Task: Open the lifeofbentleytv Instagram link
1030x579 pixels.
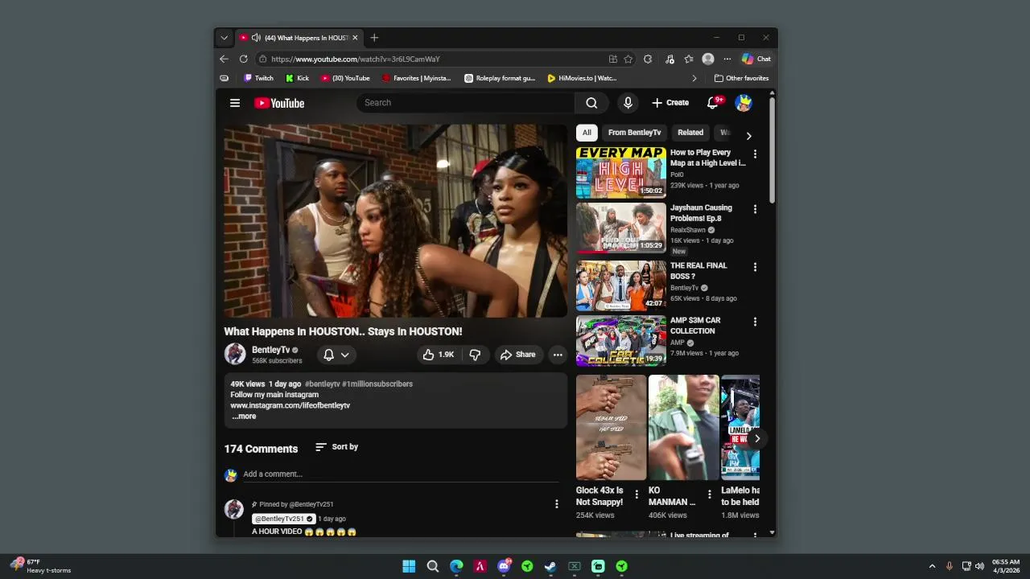Action: click(290, 406)
